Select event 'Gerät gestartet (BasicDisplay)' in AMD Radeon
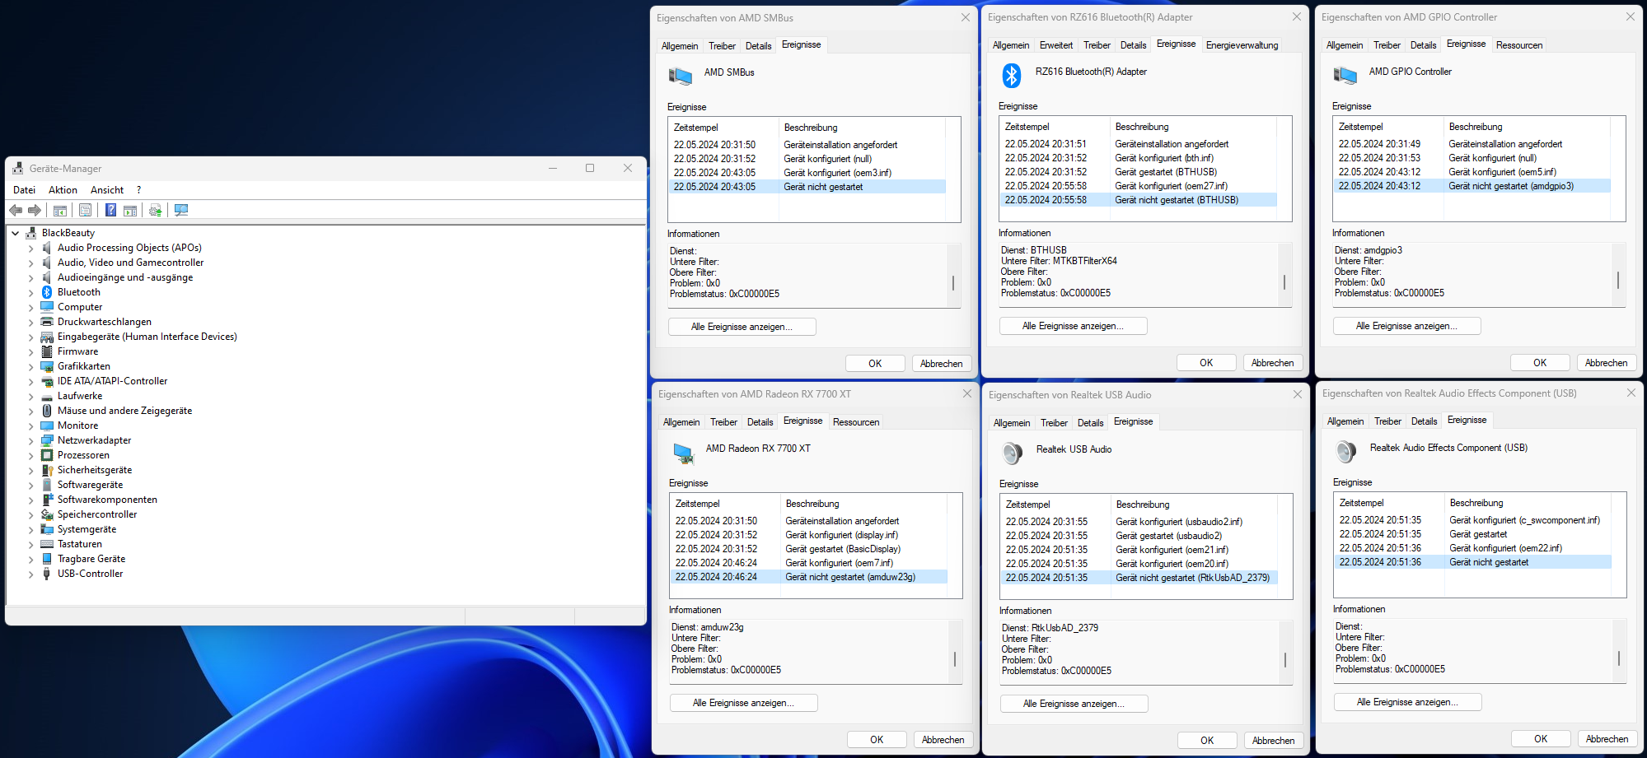Image resolution: width=1647 pixels, height=758 pixels. pyautogui.click(x=810, y=549)
